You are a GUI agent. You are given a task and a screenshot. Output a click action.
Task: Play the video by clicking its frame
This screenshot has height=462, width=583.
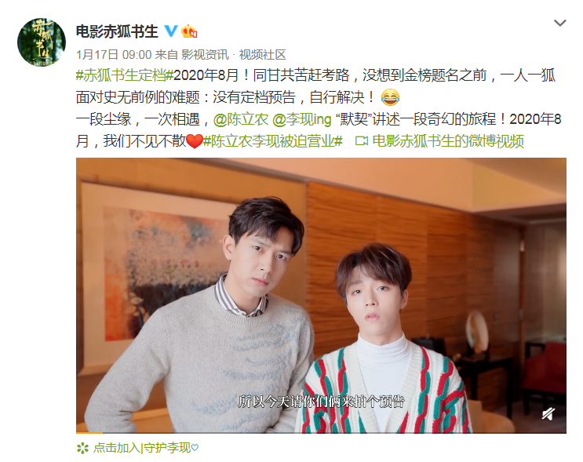pyautogui.click(x=321, y=295)
